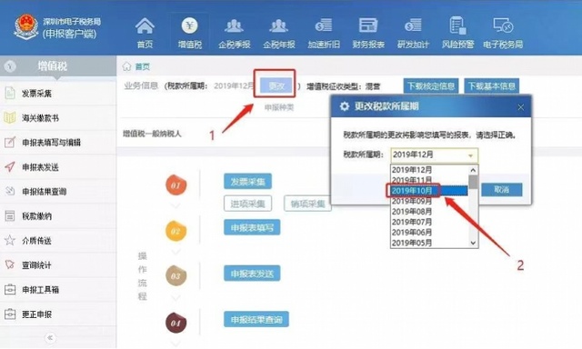Open 企税季报 from the top navigation
Image resolution: width=582 pixels, height=349 pixels.
(235, 33)
